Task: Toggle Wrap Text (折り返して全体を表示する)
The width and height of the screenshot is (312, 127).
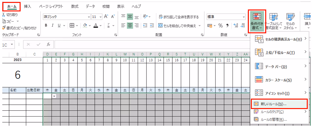Action: (179, 17)
